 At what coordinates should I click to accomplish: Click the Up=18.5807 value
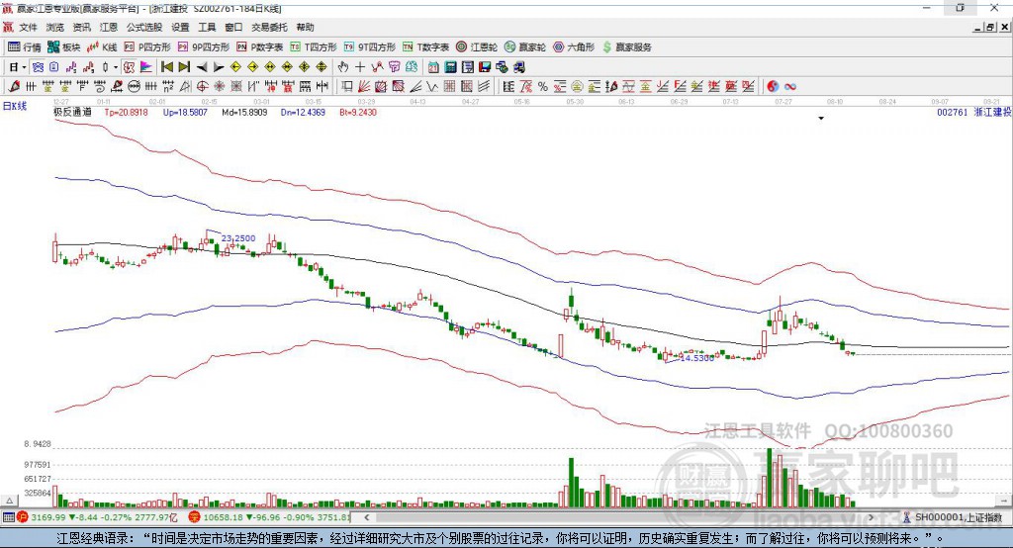coord(185,113)
